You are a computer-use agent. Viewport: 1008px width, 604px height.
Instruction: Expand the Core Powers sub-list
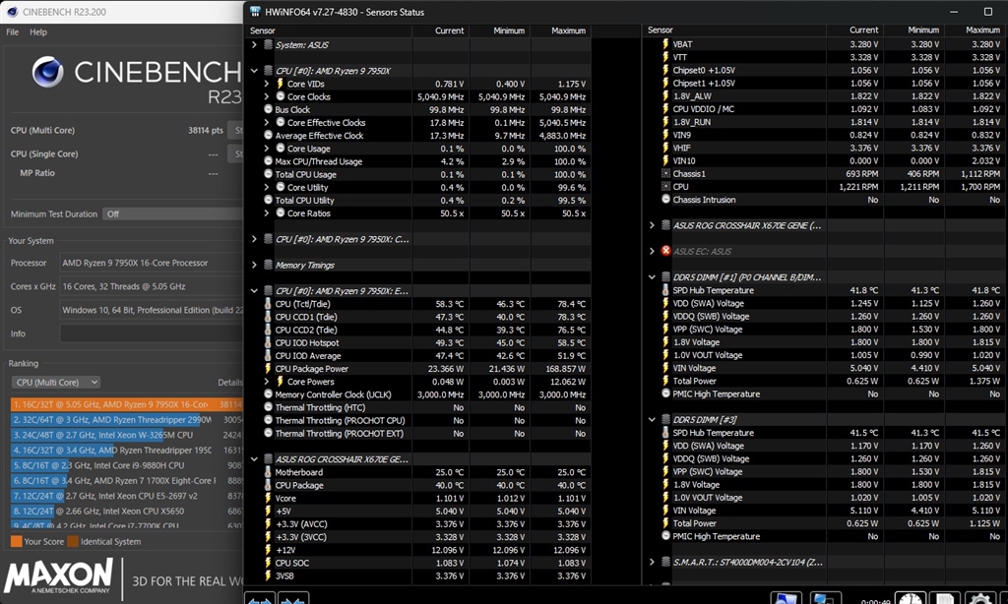(x=266, y=381)
